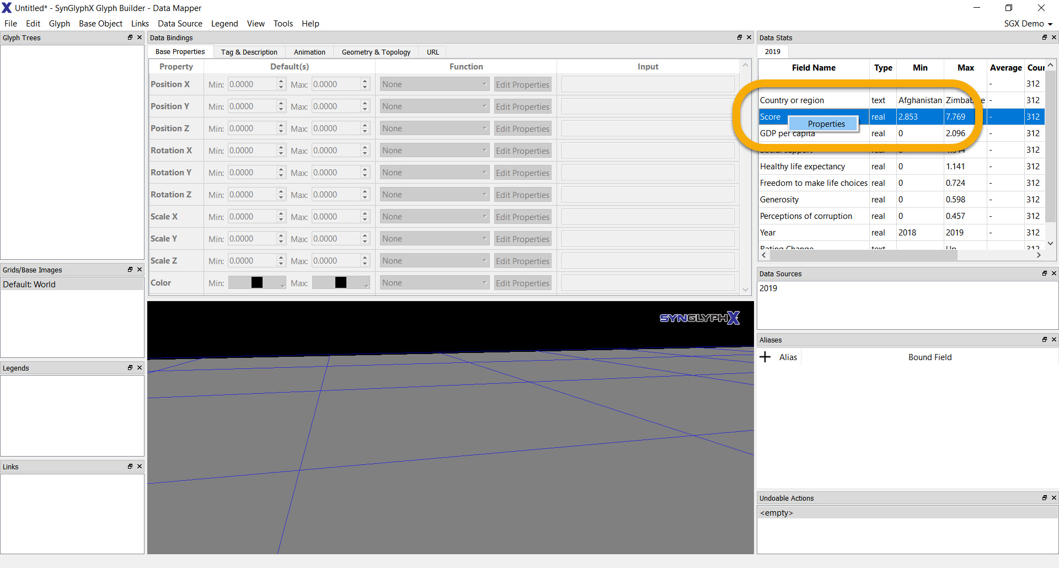Viewport: 1059px width, 568px height.
Task: Open Position Y function dropdown
Action: (x=435, y=106)
